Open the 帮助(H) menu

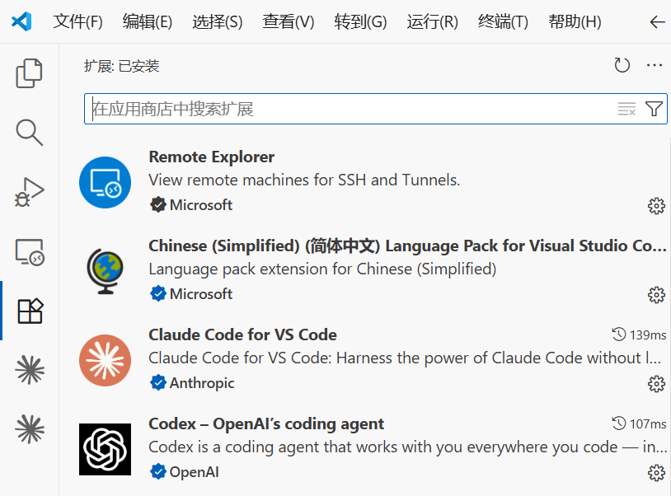(x=575, y=21)
